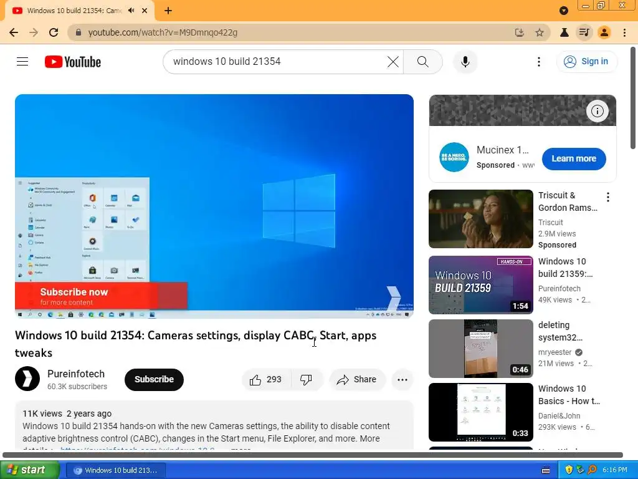Click the 6:16 PM system clock

coord(615,470)
